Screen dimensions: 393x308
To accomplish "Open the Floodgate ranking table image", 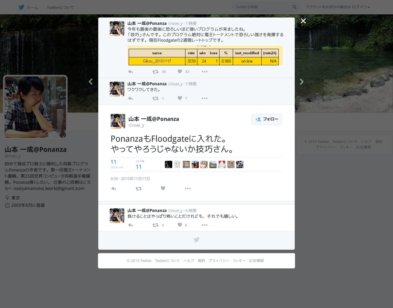I will 205,56.
